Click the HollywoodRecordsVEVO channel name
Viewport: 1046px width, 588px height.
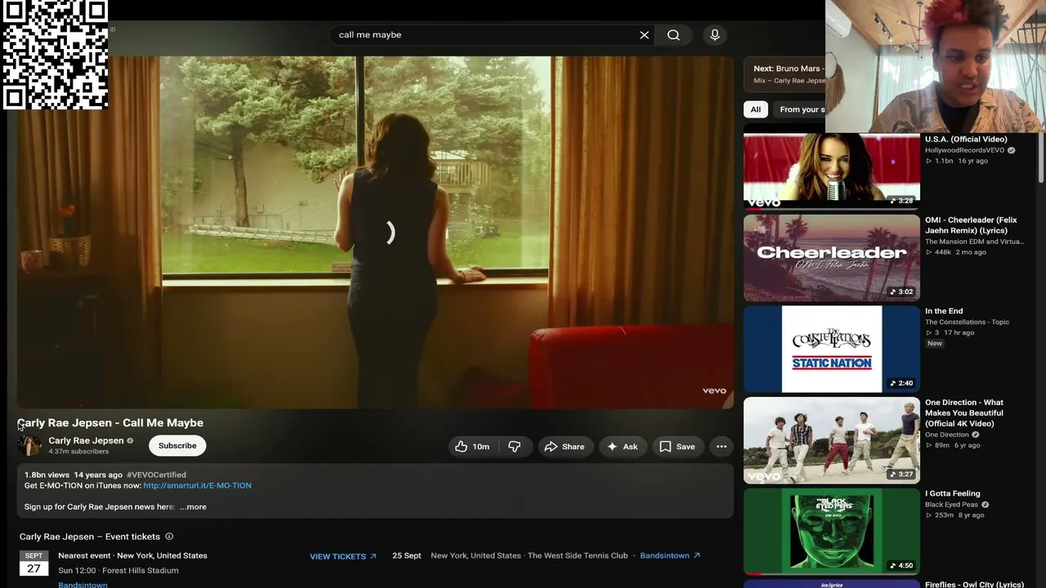[x=964, y=150]
